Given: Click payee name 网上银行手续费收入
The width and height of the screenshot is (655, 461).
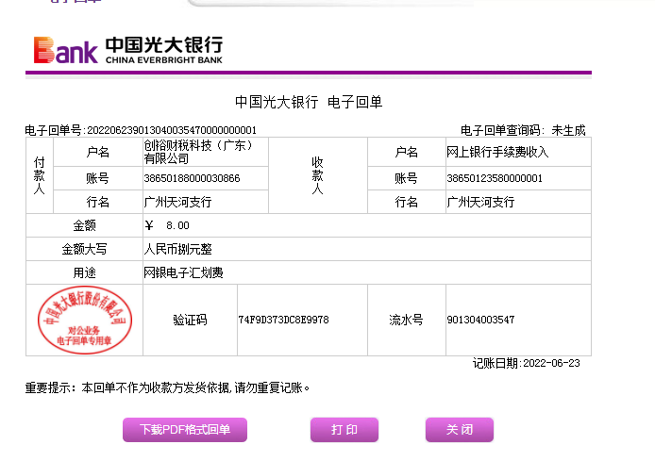Looking at the screenshot, I should pos(496,152).
